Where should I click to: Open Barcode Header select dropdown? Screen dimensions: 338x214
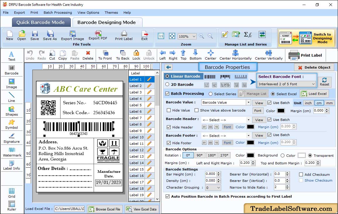(248, 120)
